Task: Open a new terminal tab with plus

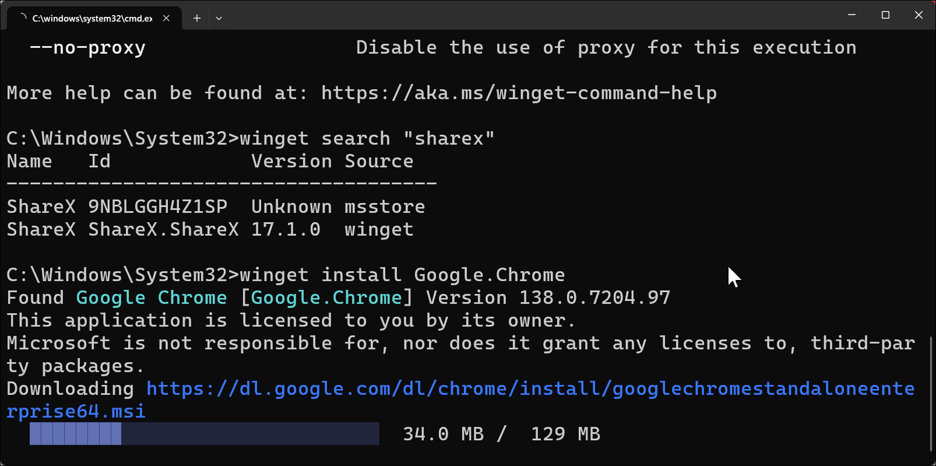Action: 197,18
